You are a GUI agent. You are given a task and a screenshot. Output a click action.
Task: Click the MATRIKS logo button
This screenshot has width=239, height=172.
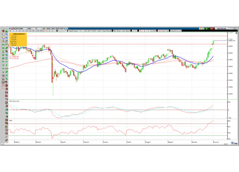point(222,28)
